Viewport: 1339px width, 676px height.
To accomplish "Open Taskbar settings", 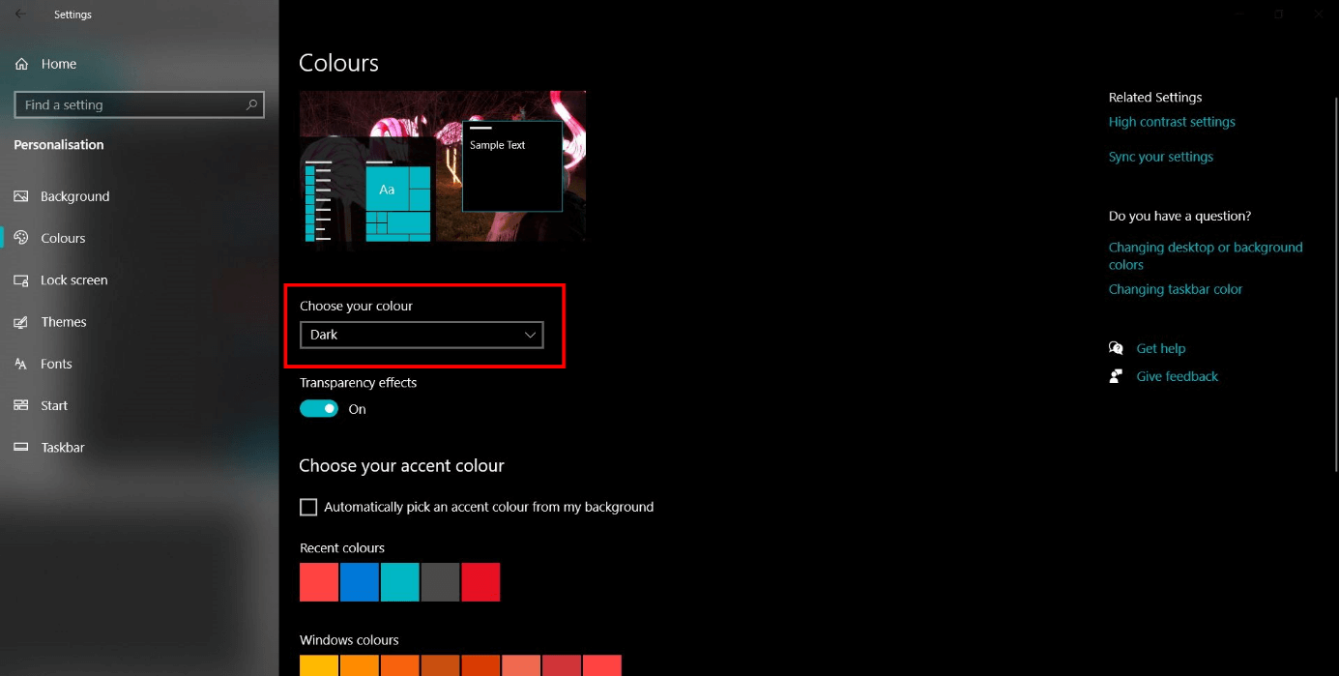I will coord(60,447).
